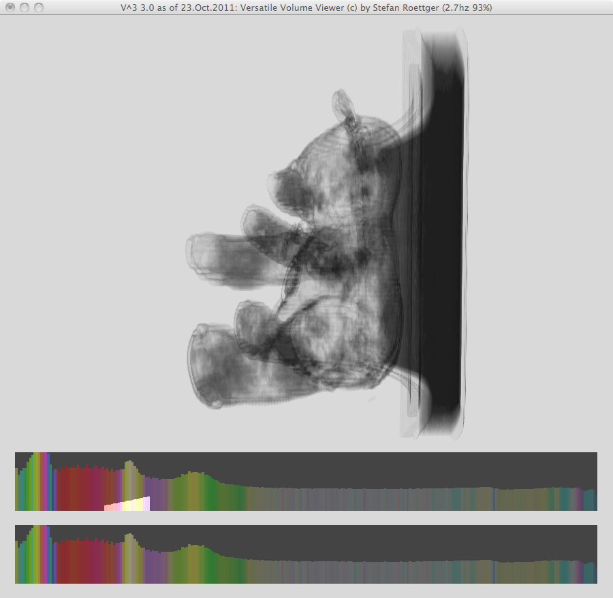Click the lower transfer function histogram bar
613x598 pixels.
[x=306, y=554]
